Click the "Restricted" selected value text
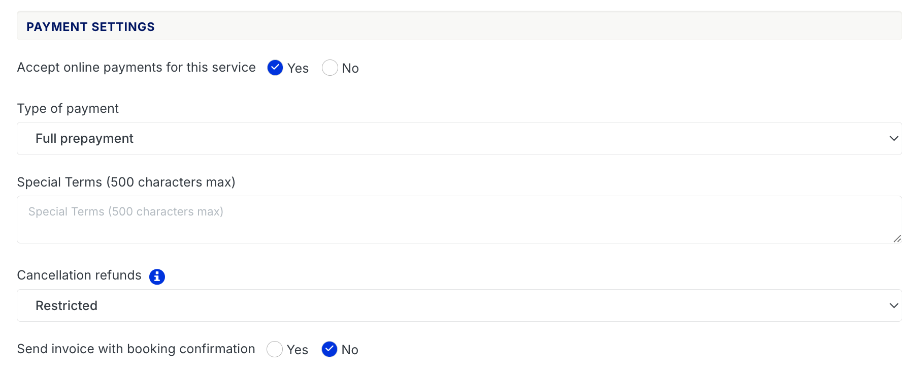921x370 pixels. tap(67, 305)
